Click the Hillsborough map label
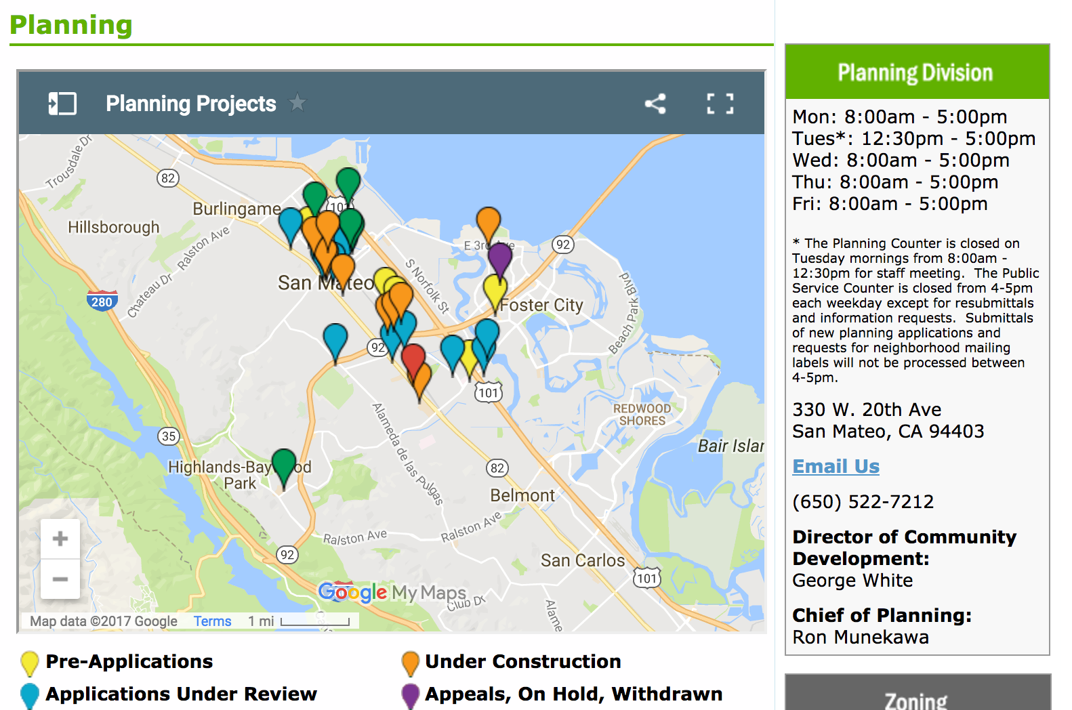This screenshot has width=1072, height=710. point(114,227)
